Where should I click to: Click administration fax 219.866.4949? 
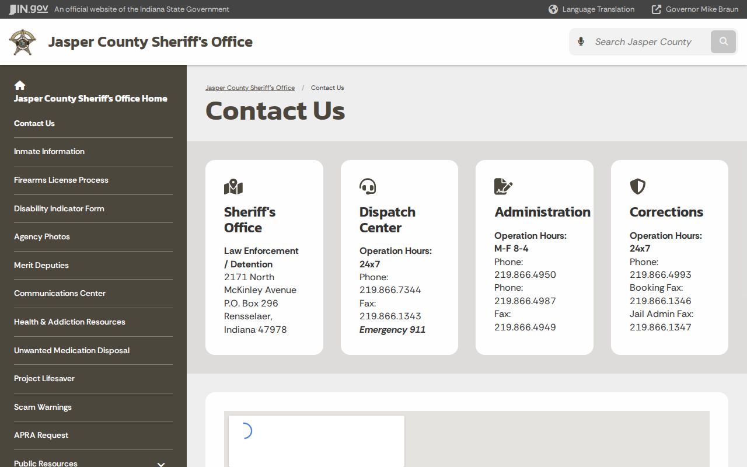pos(525,327)
